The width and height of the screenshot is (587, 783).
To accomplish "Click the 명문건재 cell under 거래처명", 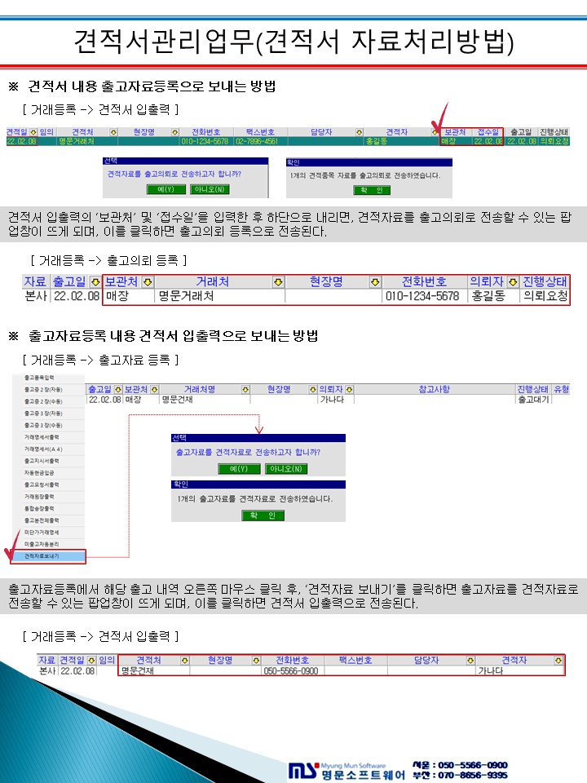I will (x=204, y=400).
